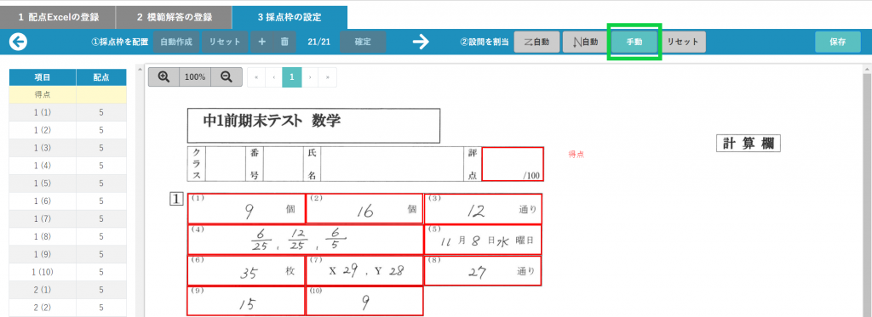Choose N自動 question assignment
The image size is (872, 317).
click(586, 42)
